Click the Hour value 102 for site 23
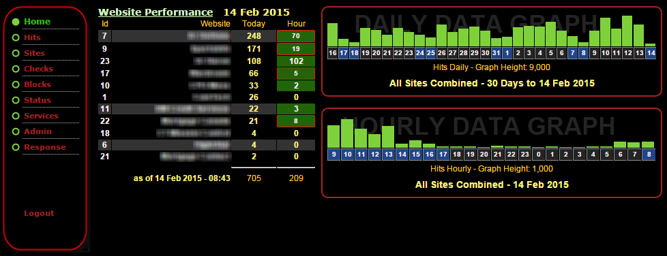667x256 pixels. point(296,61)
